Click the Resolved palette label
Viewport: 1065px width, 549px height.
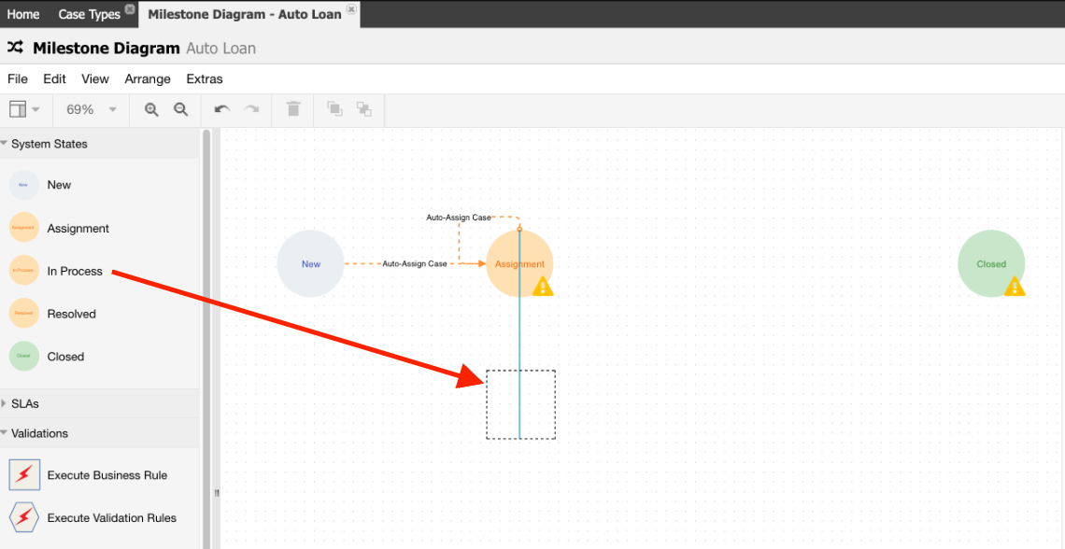(x=71, y=314)
